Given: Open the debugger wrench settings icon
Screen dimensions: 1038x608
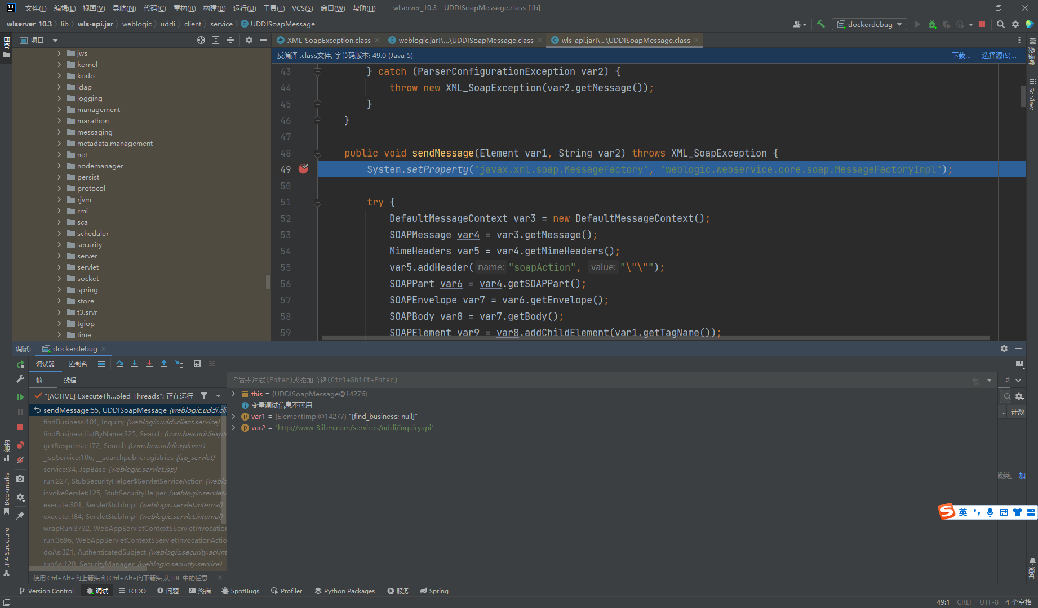Looking at the screenshot, I should pyautogui.click(x=20, y=379).
